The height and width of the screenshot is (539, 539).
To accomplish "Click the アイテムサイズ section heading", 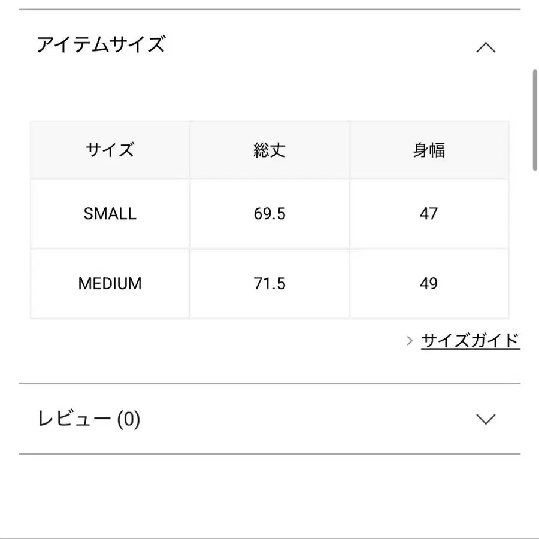I will click(x=101, y=45).
